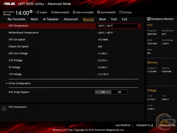Click the ASUS logo
The height and width of the screenshot is (133, 177).
click(9, 4)
